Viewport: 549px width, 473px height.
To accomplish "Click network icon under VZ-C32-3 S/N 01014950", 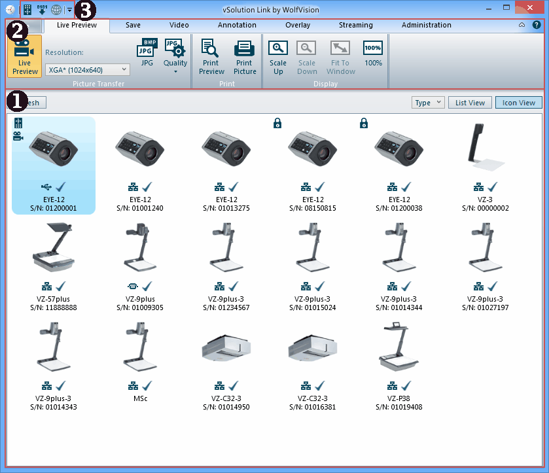I will click(x=219, y=386).
